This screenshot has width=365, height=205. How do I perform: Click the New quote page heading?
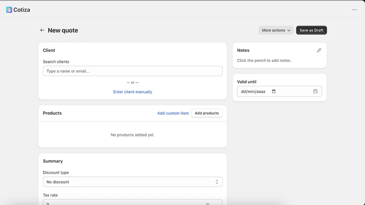click(x=63, y=30)
